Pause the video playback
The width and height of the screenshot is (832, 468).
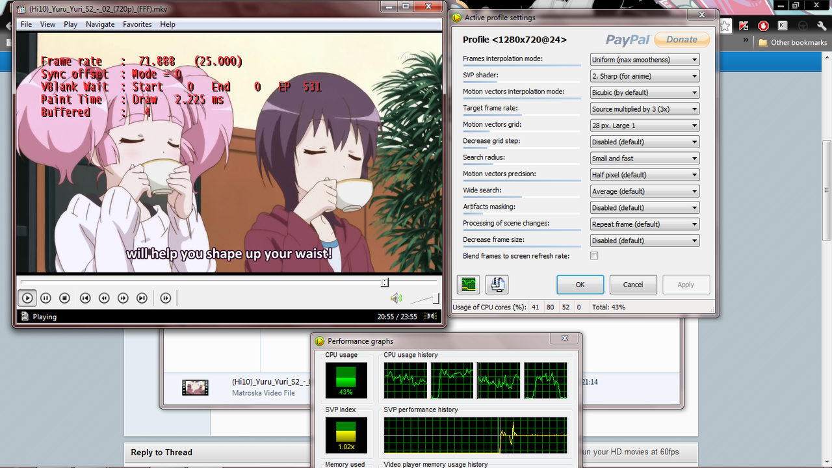tap(45, 298)
